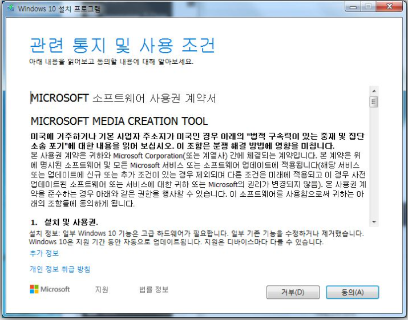408x320 pixels.
Task: Open the 개인 정보 취급 방침 link
Action: pyautogui.click(x=60, y=269)
